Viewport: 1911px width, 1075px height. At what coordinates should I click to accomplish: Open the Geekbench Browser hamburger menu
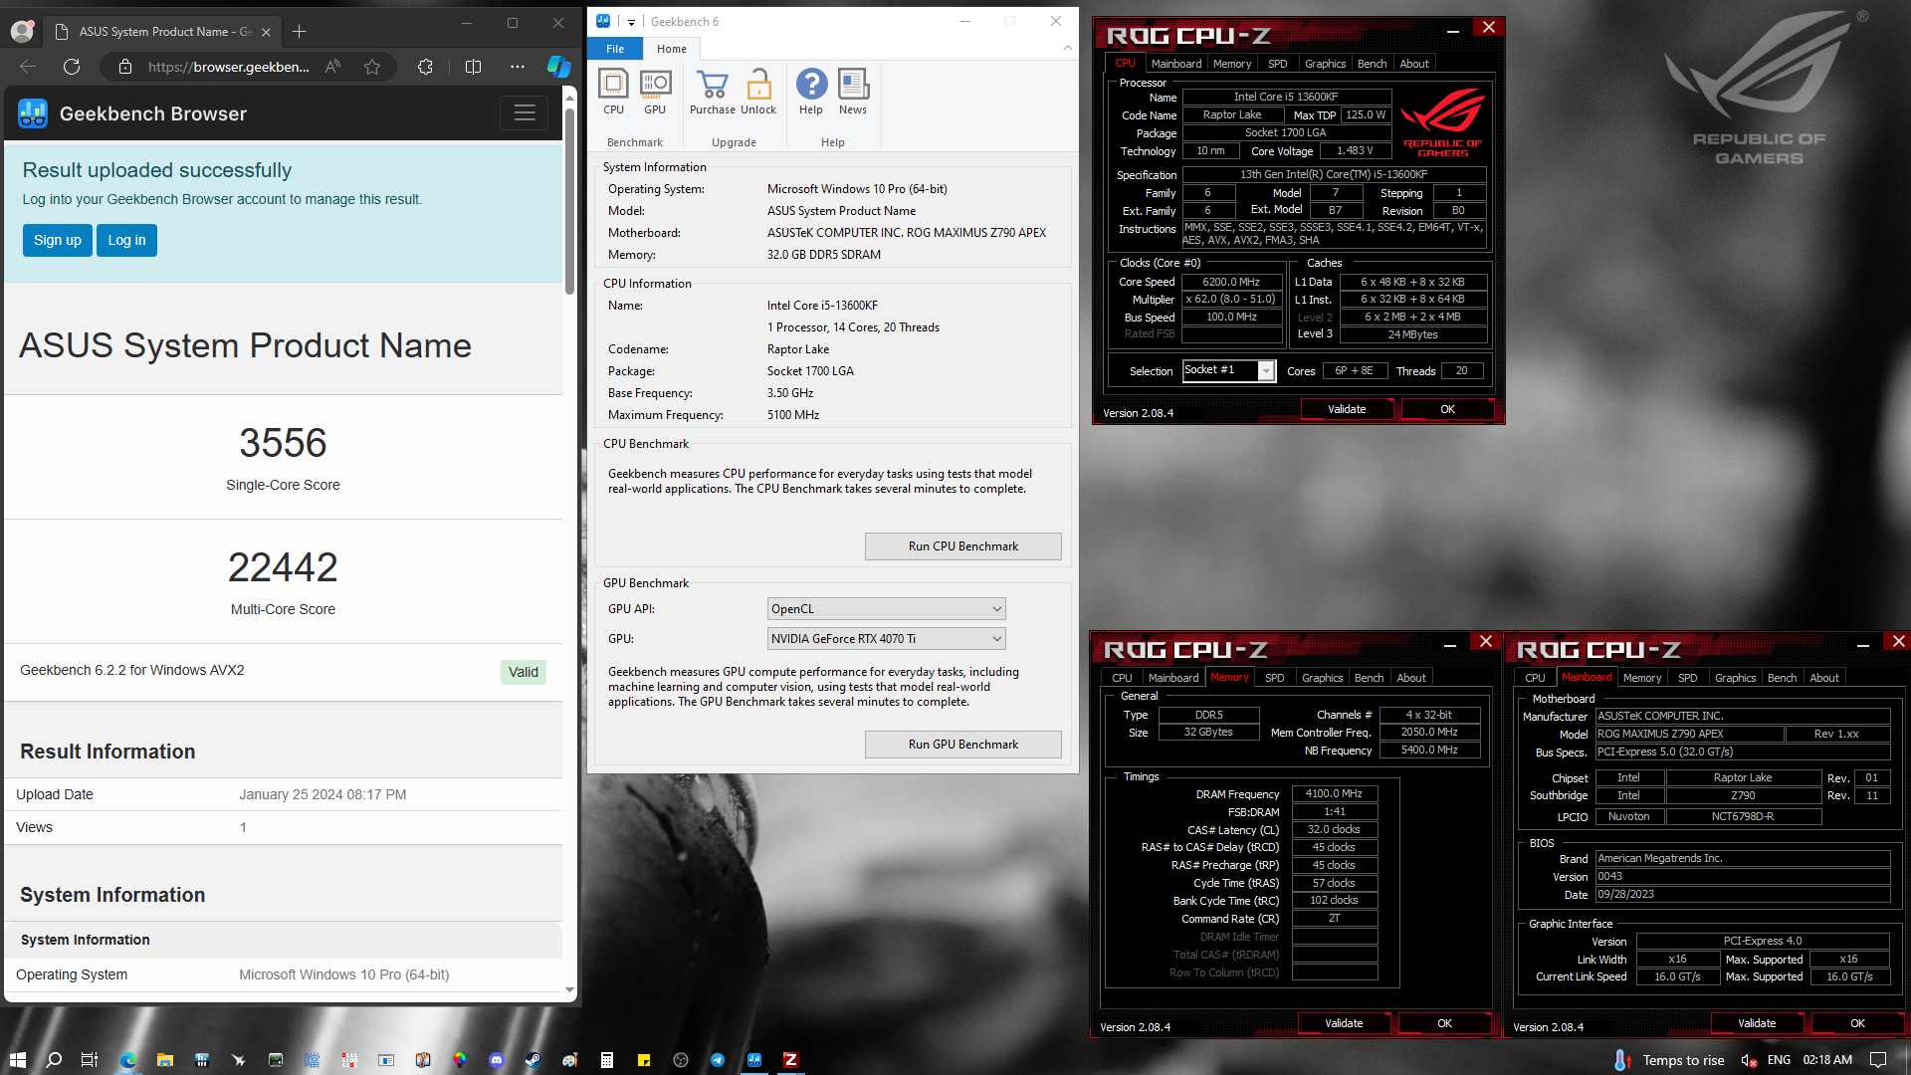tap(525, 113)
